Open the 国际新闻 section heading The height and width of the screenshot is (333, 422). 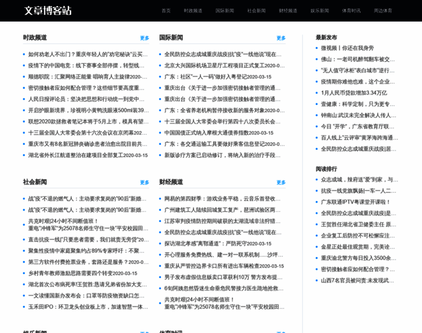[x=171, y=37]
